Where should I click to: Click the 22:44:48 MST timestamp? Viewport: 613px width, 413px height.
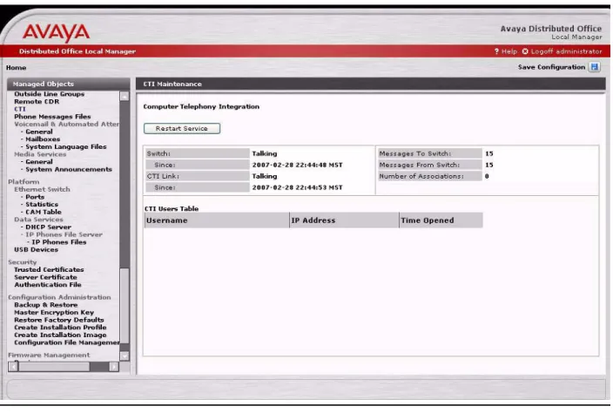pos(297,165)
